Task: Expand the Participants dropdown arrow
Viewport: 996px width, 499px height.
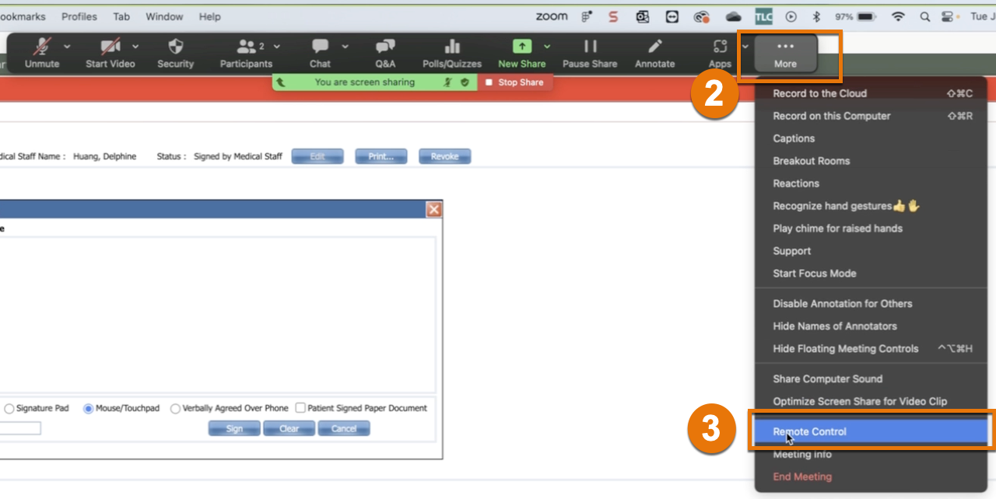Action: point(275,47)
